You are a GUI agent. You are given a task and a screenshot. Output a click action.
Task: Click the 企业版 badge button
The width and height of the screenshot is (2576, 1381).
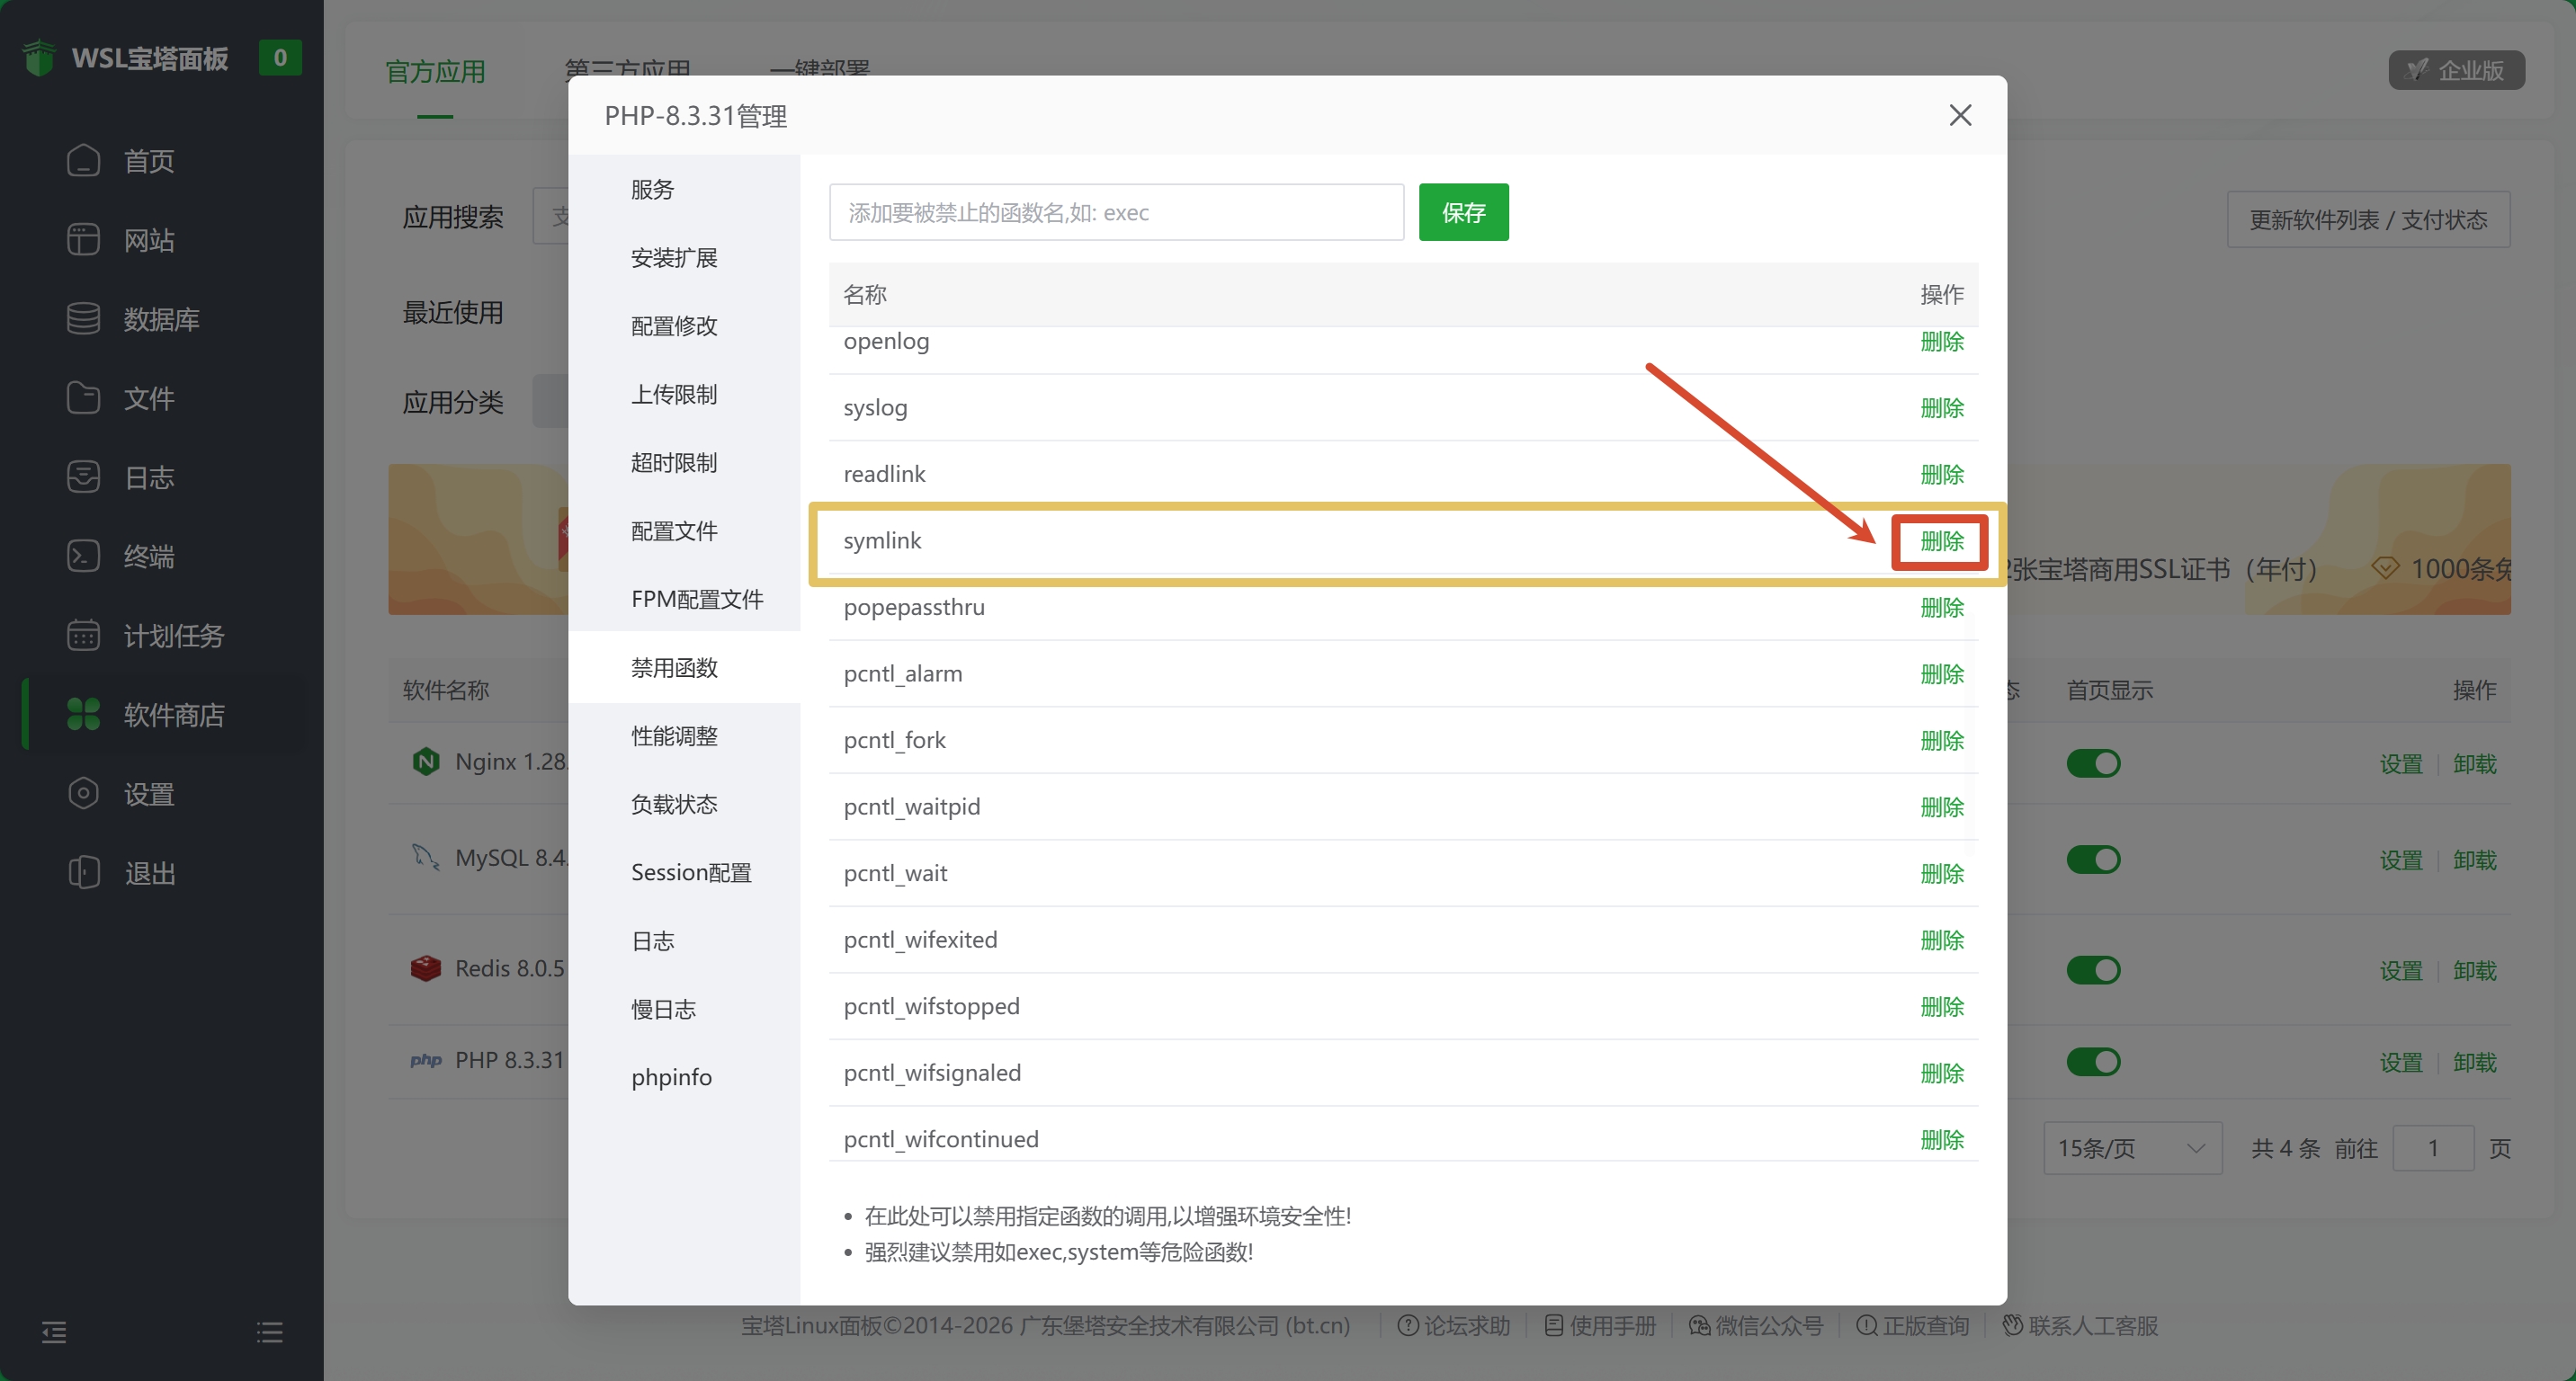coord(2456,70)
